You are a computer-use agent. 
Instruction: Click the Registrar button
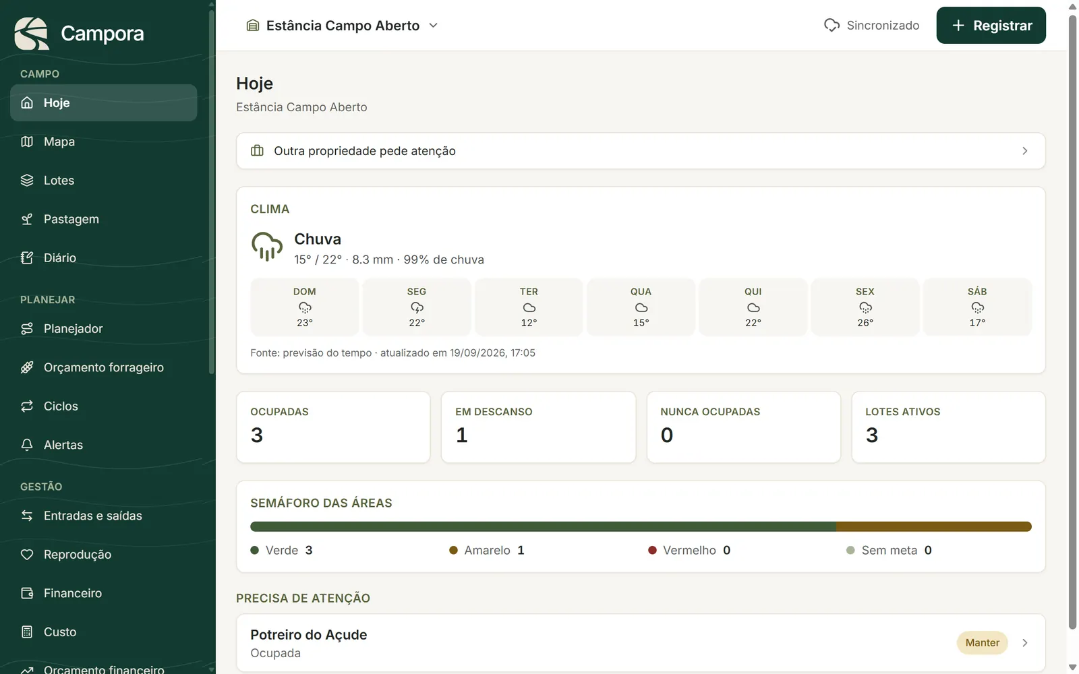coord(991,25)
